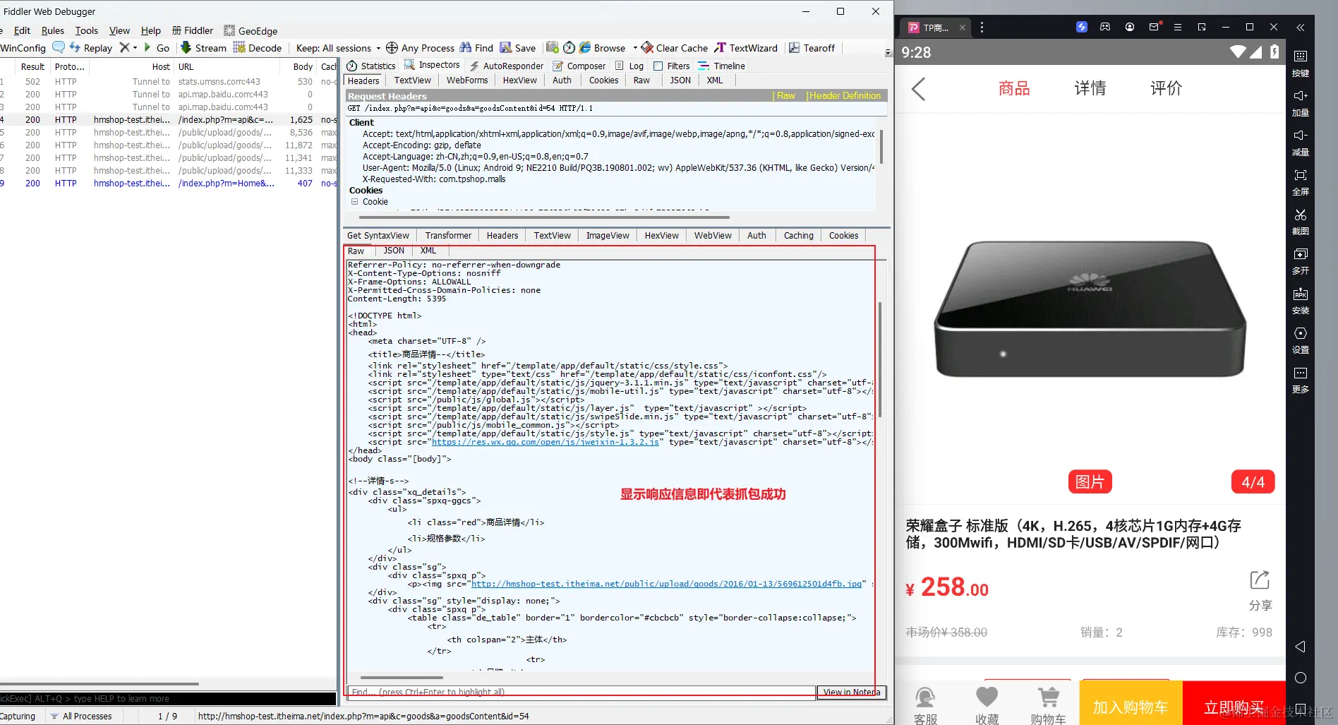The width and height of the screenshot is (1338, 725).
Task: Open the emulator mail notifications icon
Action: [x=1155, y=27]
